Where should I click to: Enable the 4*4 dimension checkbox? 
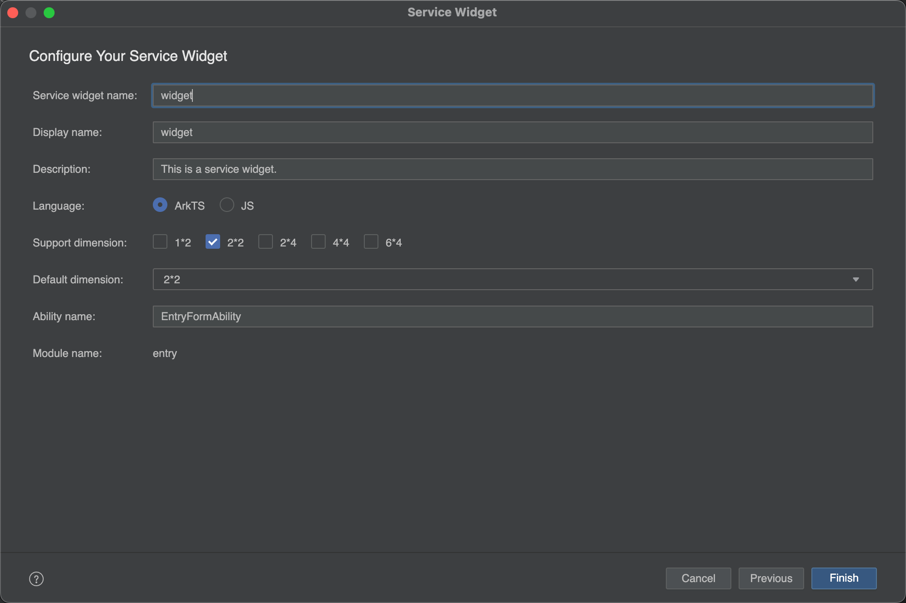tap(318, 242)
